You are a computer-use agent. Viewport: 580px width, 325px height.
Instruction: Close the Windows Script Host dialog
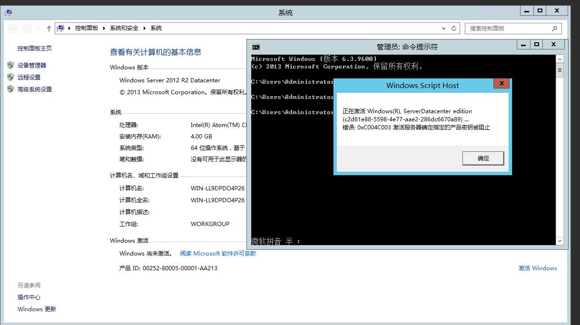501,84
